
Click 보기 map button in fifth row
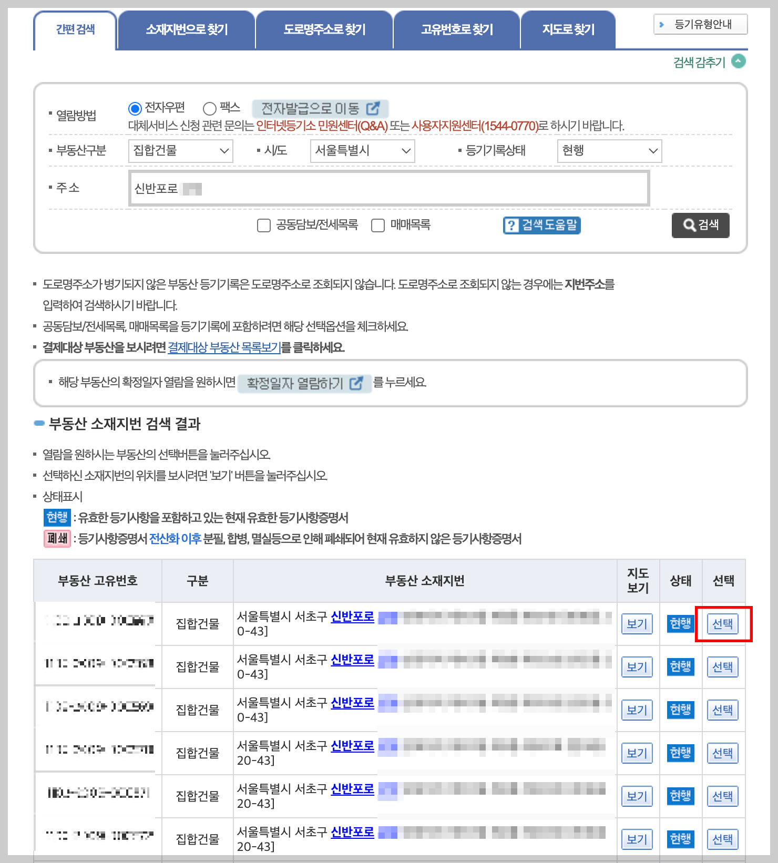tap(637, 796)
